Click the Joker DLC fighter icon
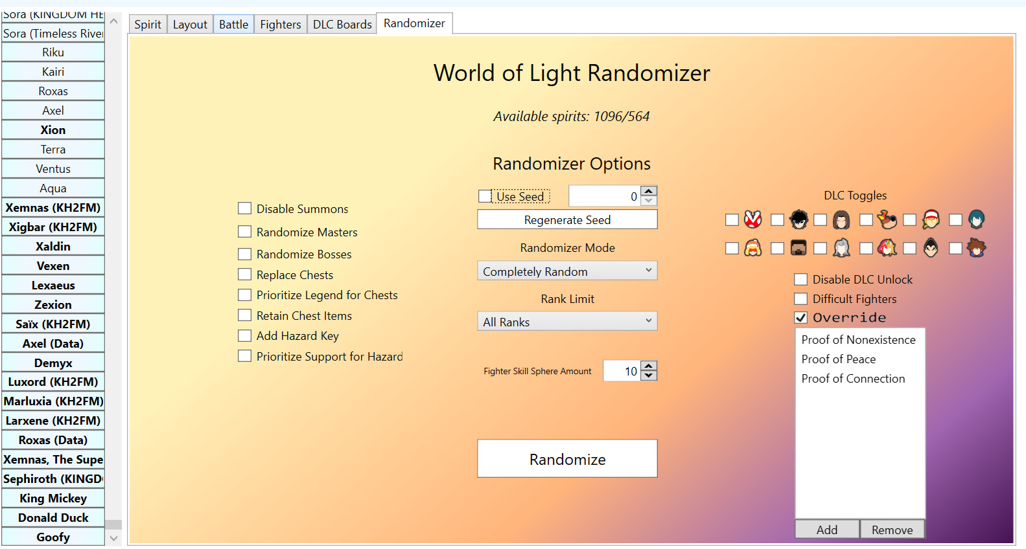 [x=799, y=219]
